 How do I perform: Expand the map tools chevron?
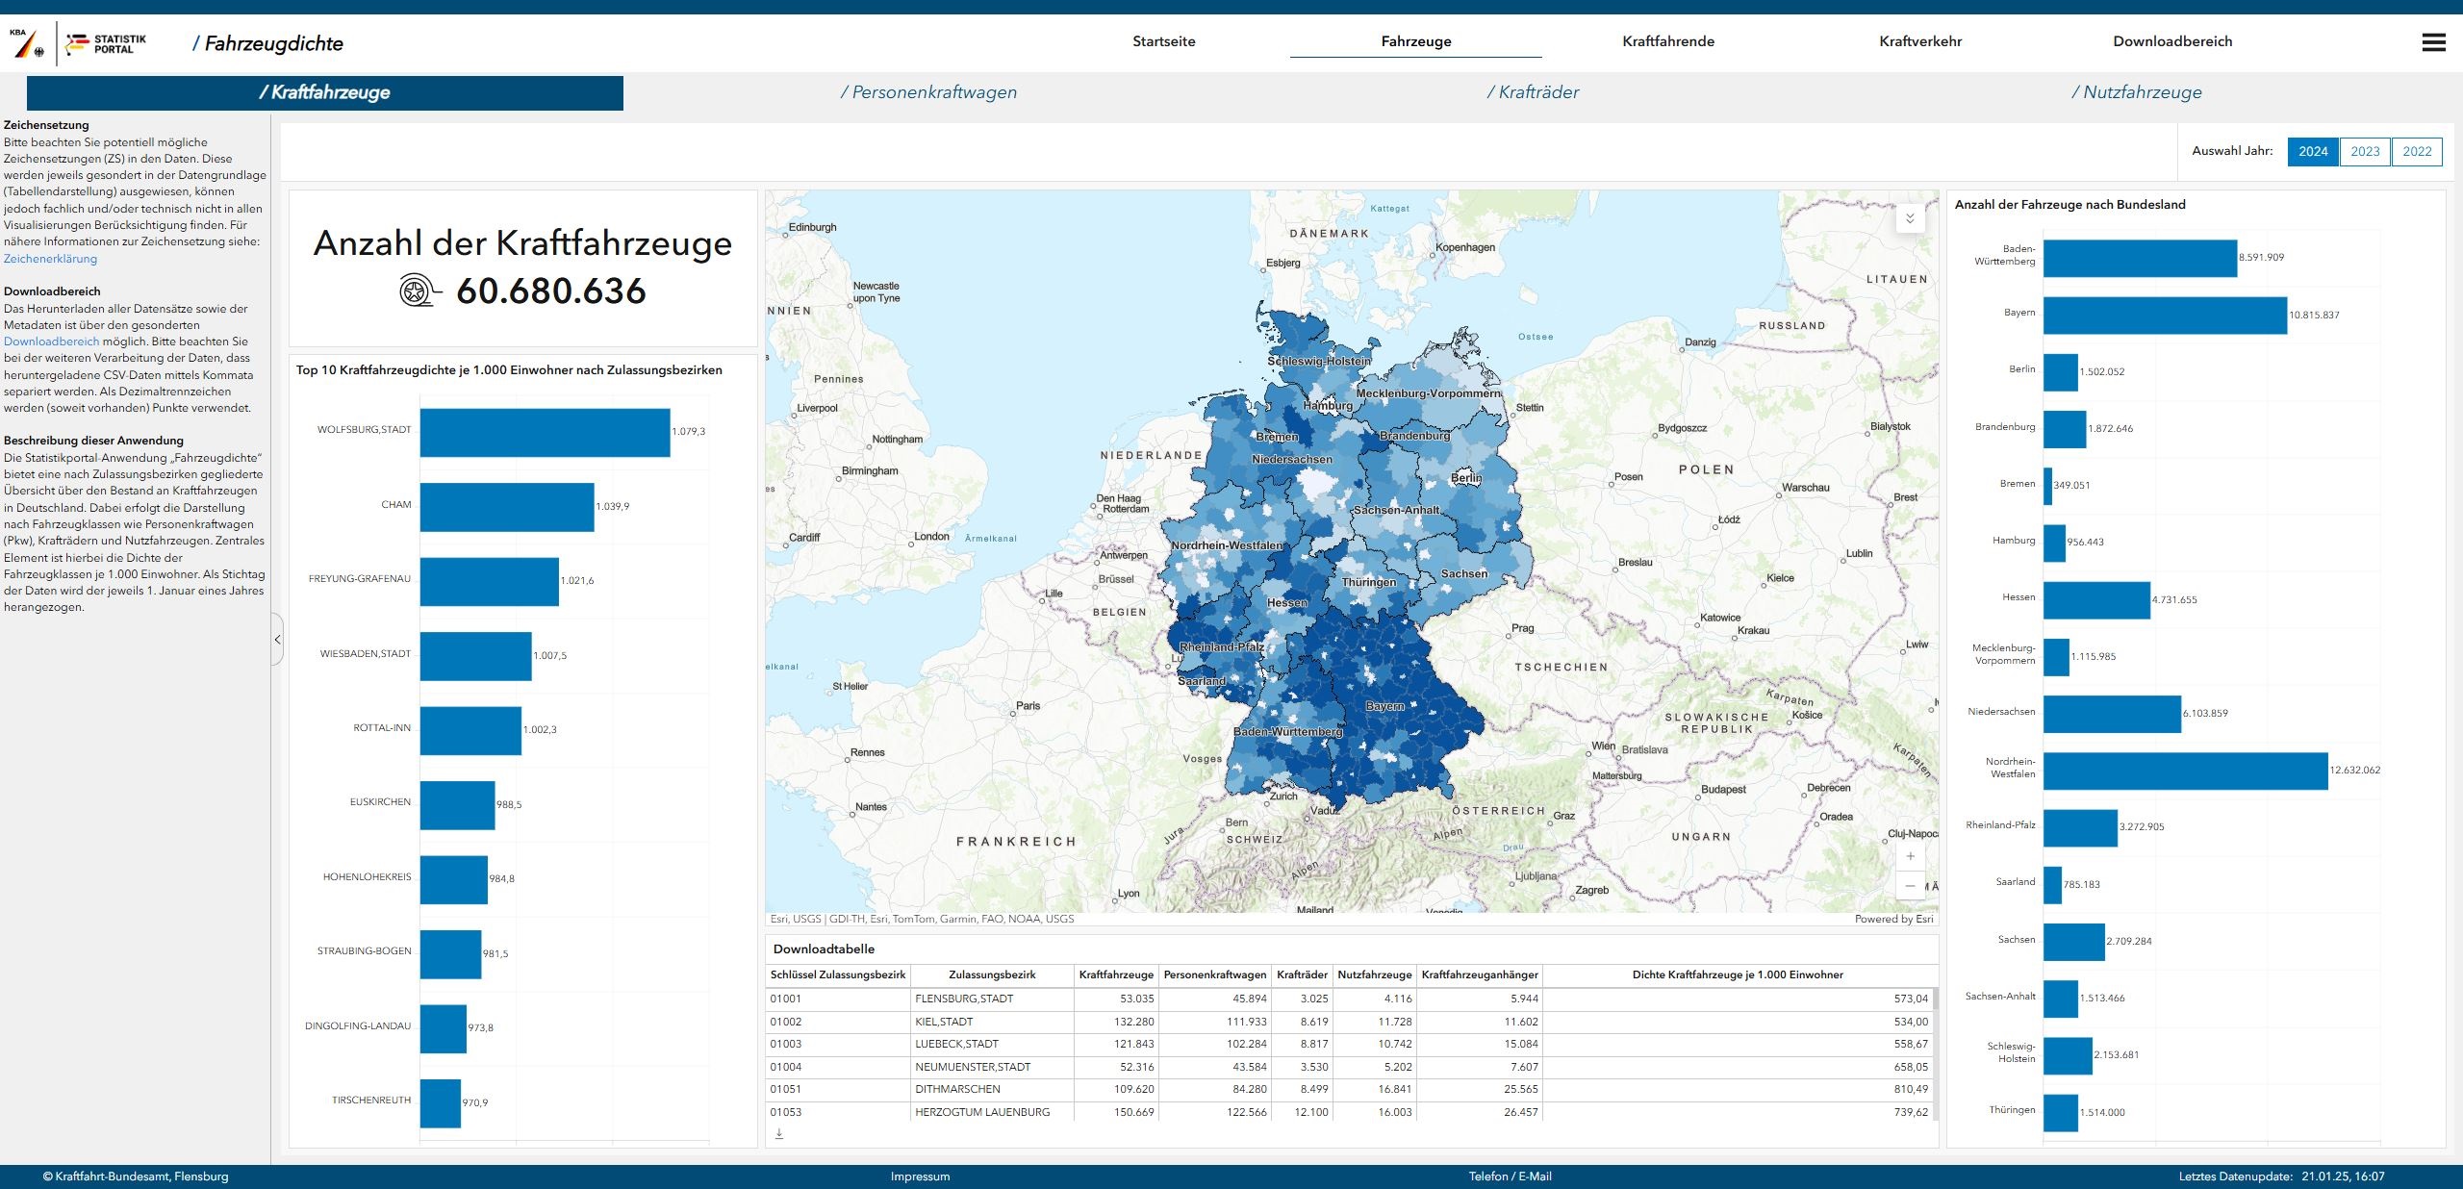click(x=1910, y=218)
